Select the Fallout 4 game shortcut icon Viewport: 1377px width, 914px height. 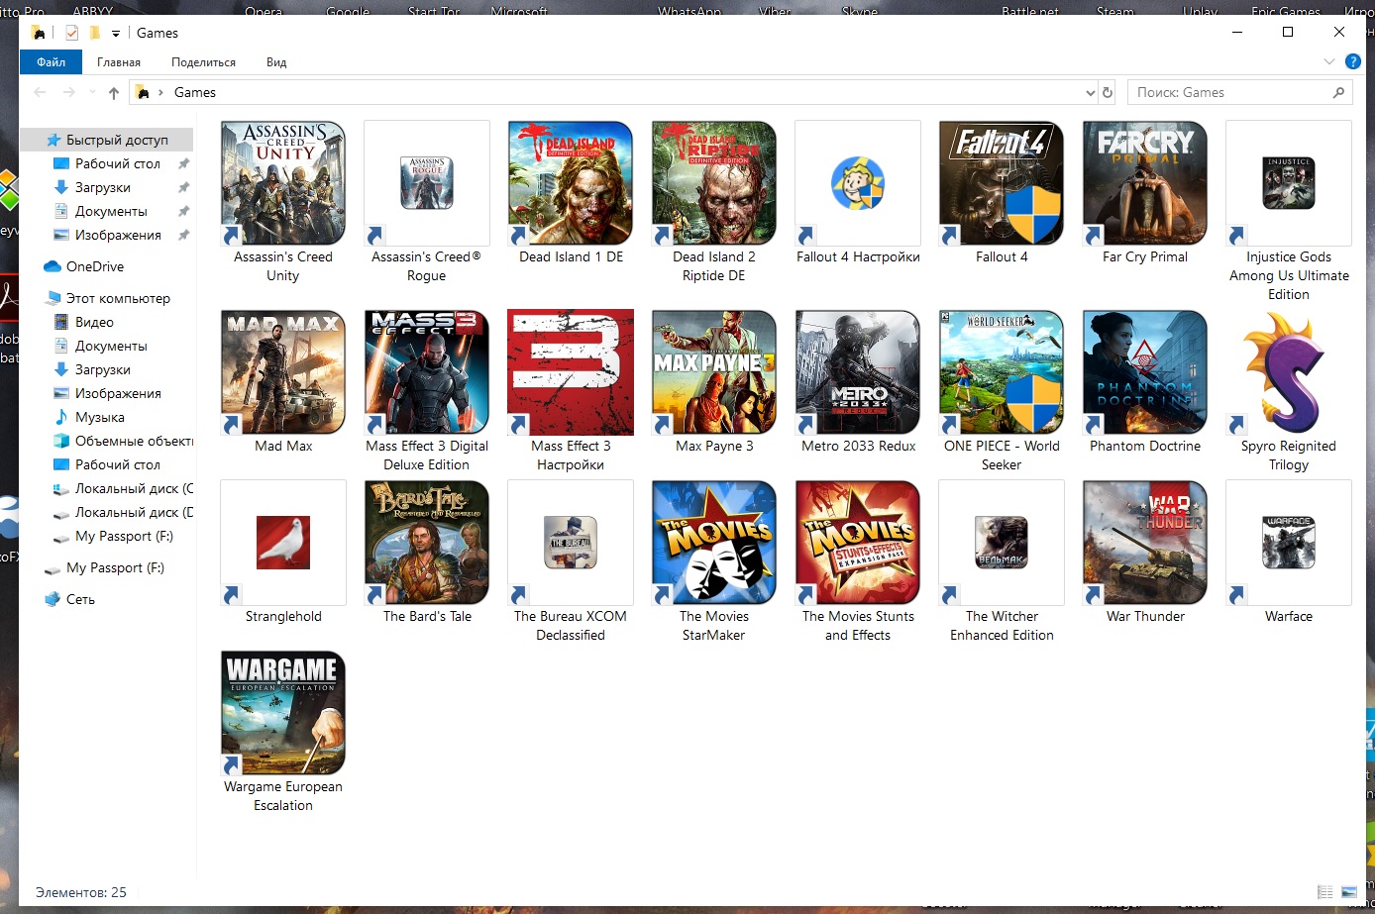coord(1002,183)
